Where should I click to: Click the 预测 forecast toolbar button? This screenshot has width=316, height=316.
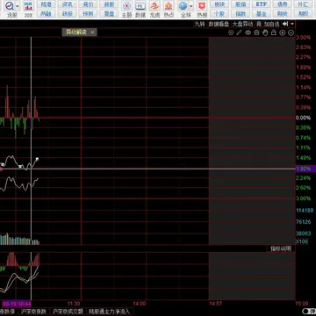pos(88,13)
